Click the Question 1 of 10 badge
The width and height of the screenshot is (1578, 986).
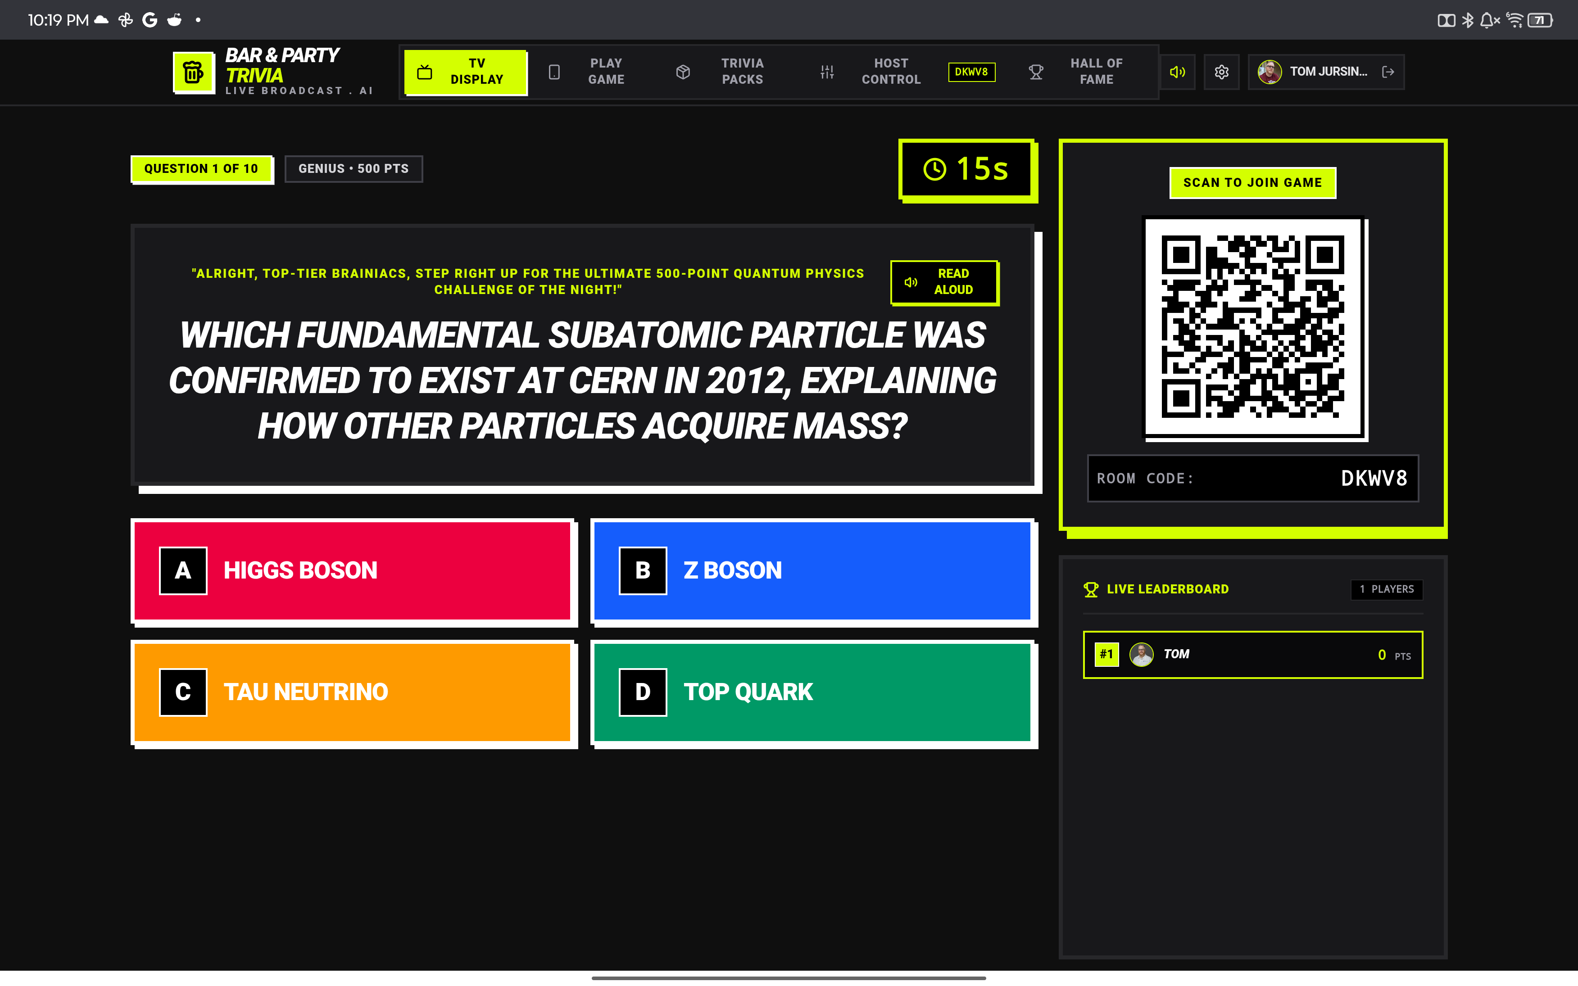201,169
